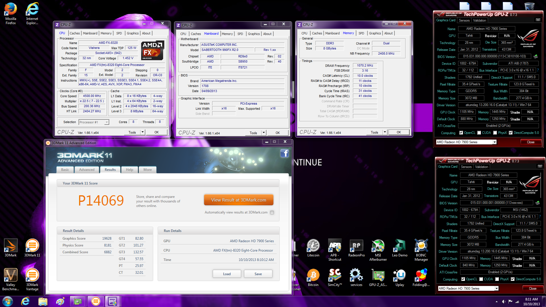
Task: Launch SimCity desktop icon
Action: tap(335, 277)
